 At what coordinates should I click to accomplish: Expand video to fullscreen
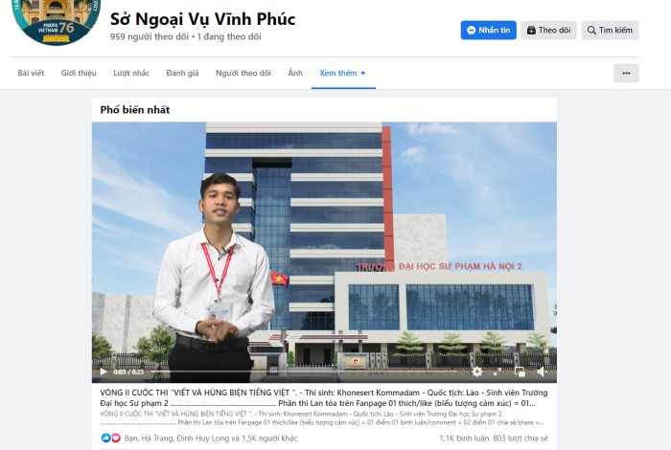[x=497, y=371]
